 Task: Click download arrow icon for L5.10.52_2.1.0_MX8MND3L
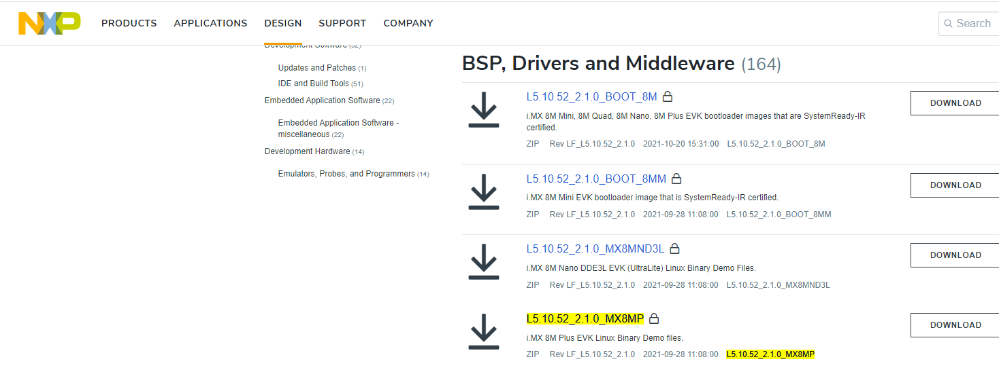click(x=484, y=261)
